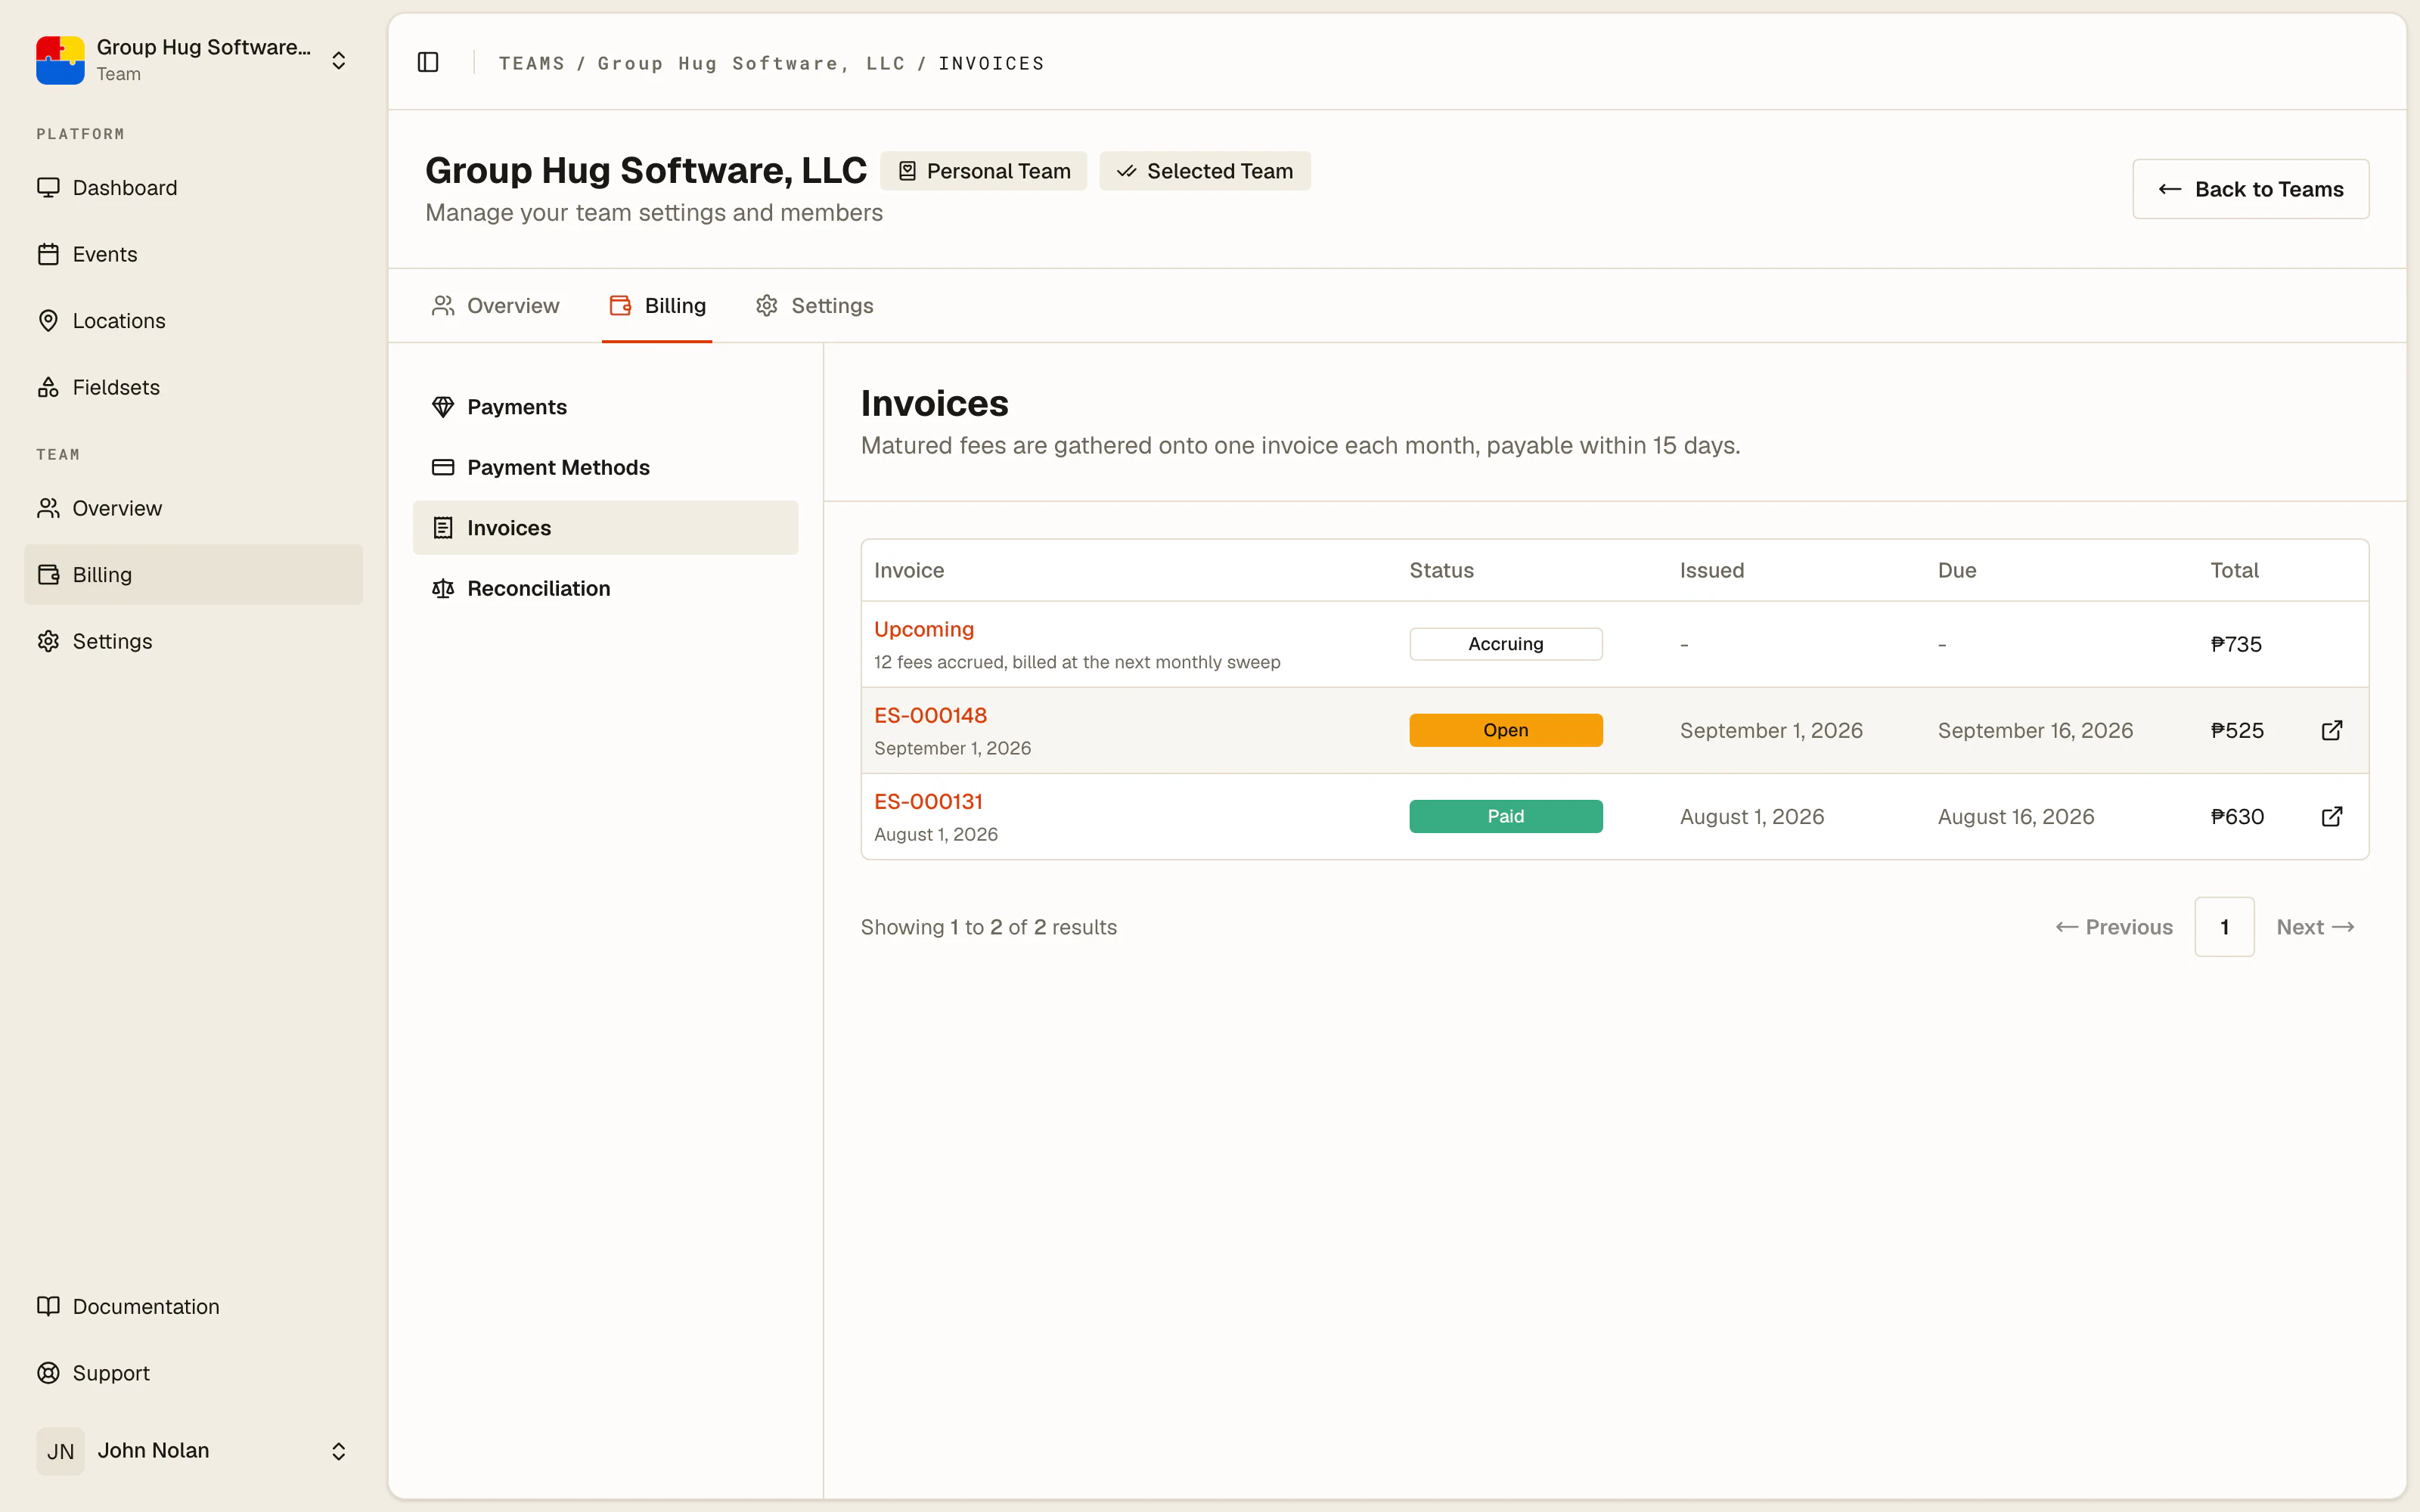Expand the John Nolan user menu

pyautogui.click(x=339, y=1451)
